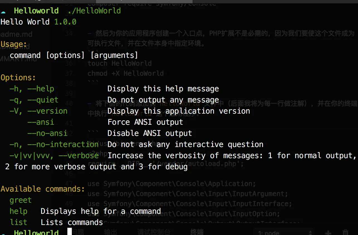Click '2 for more verbose output' line

tap(96, 167)
